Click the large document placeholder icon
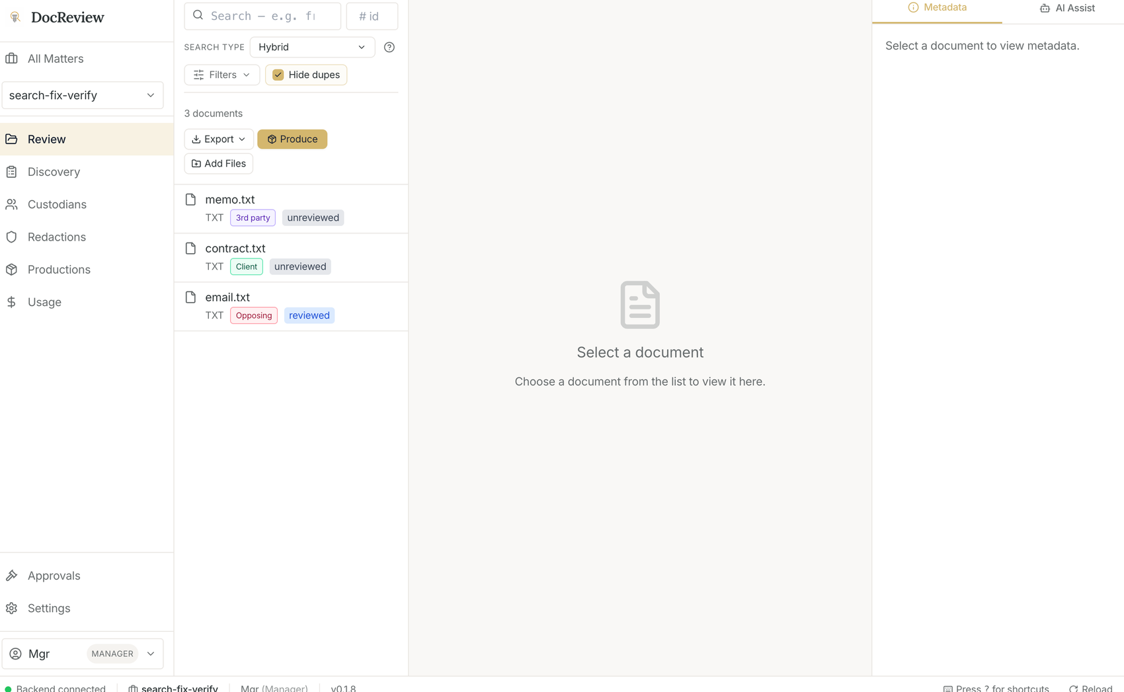 click(x=640, y=305)
